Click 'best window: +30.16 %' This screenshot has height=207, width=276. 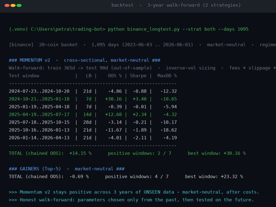(x=217, y=153)
